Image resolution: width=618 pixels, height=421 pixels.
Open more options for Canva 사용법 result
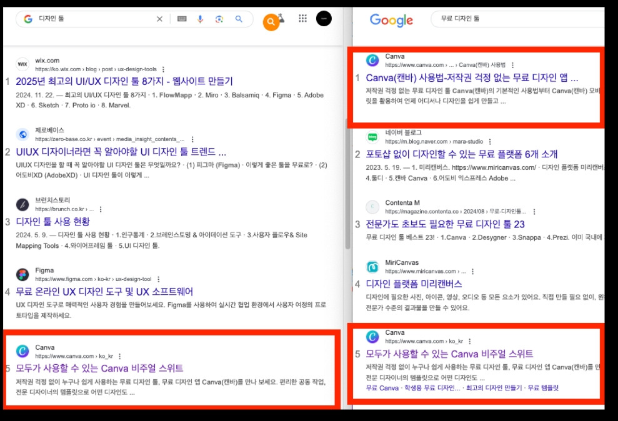(512, 66)
